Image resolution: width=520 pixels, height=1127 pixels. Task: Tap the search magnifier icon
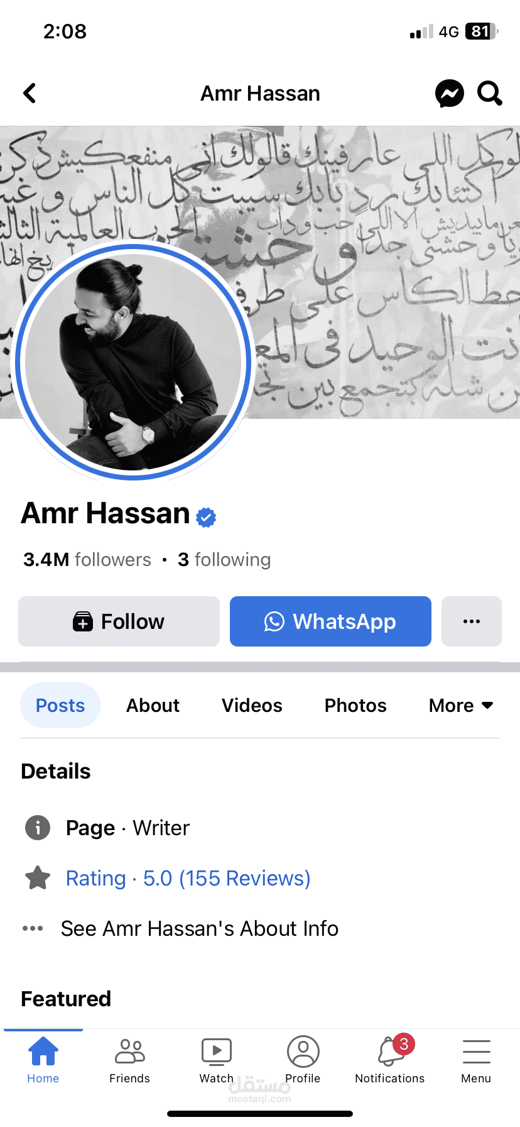490,93
